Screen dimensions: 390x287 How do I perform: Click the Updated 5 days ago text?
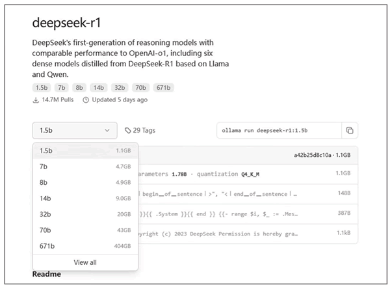(x=120, y=100)
